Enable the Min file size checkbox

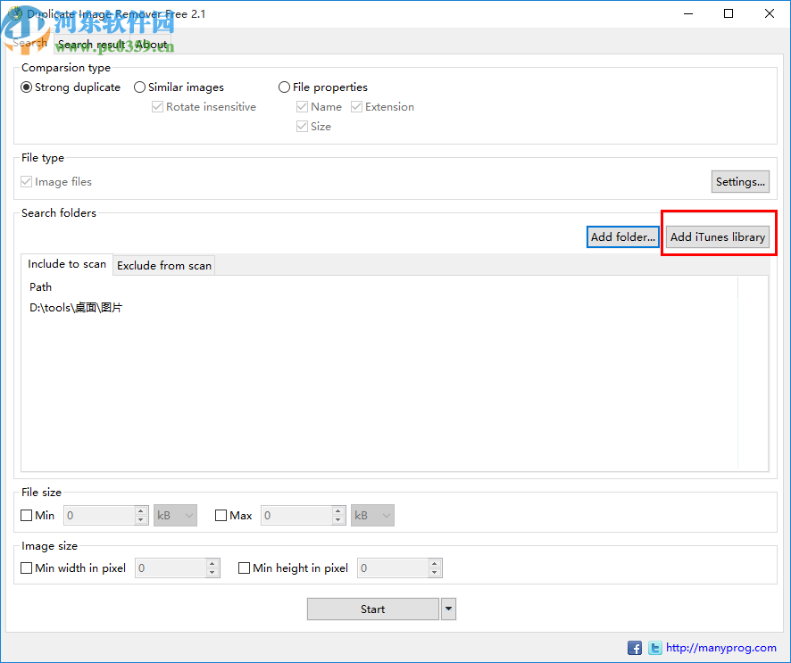[x=26, y=515]
